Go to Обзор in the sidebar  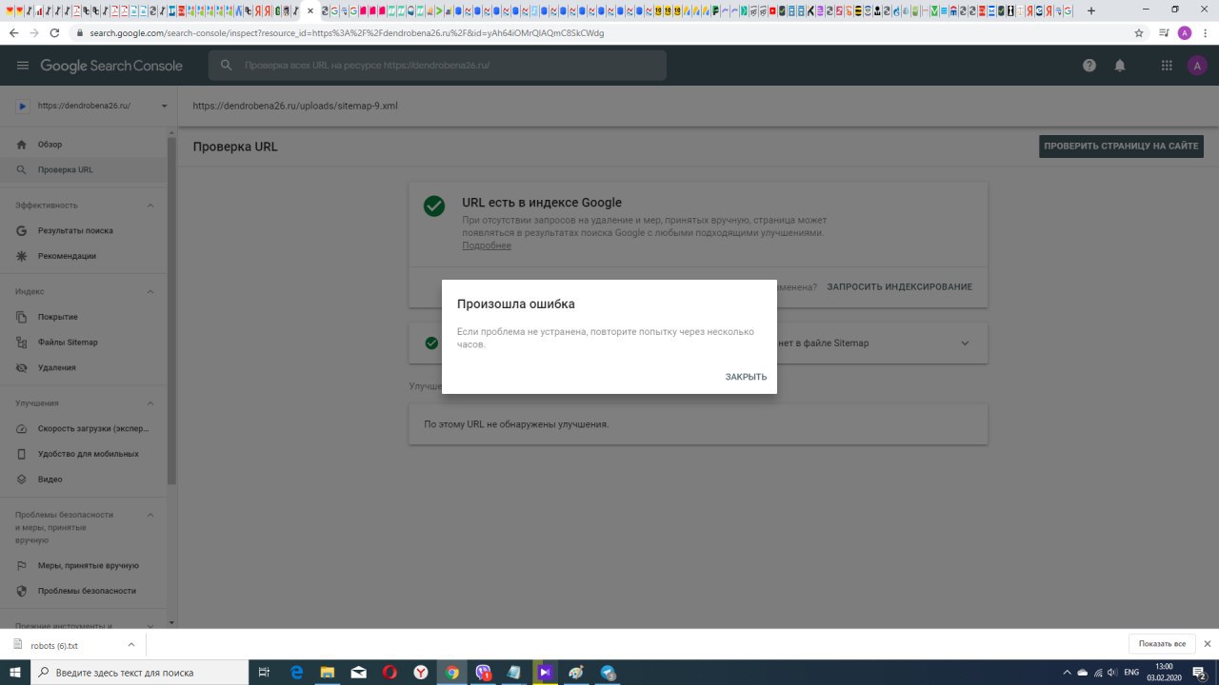[84, 145]
